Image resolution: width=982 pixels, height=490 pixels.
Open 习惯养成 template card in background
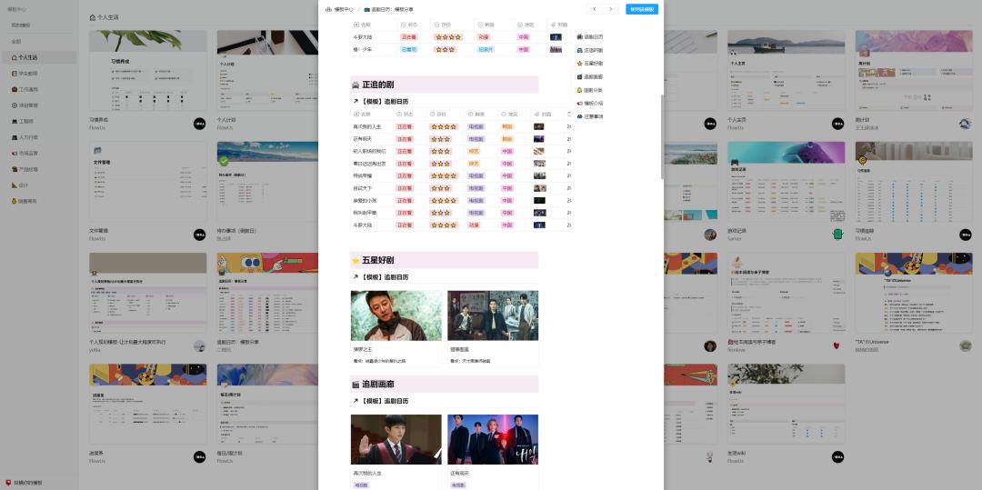tap(148, 71)
